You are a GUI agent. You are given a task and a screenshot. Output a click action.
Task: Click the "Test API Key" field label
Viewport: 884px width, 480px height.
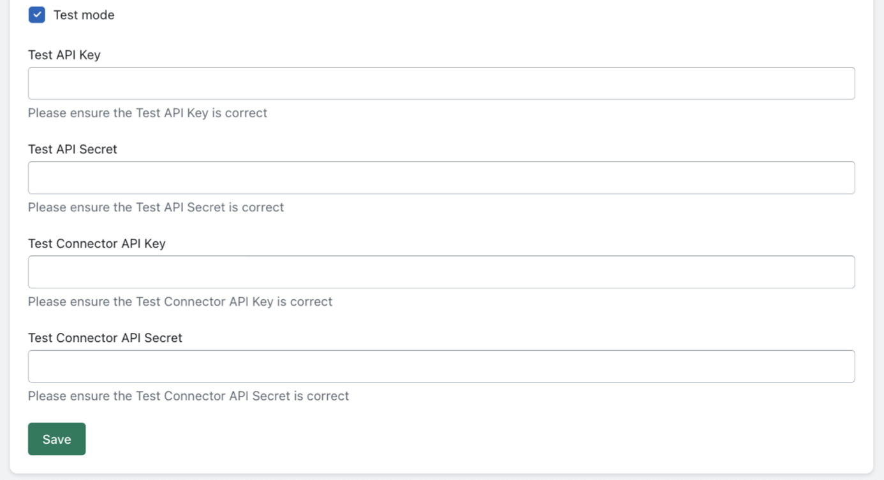click(x=64, y=55)
